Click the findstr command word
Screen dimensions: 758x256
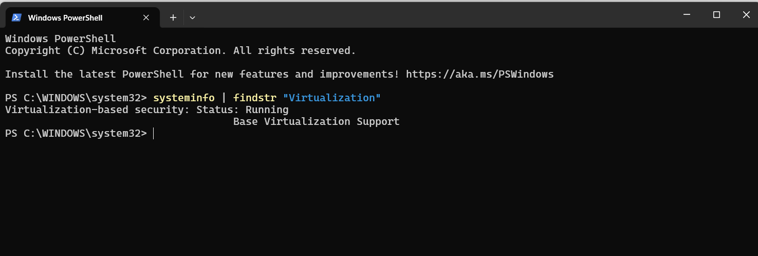click(254, 98)
